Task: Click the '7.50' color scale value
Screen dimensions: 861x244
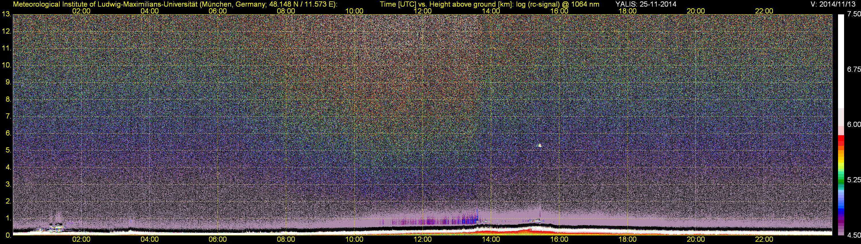Action: pyautogui.click(x=854, y=14)
